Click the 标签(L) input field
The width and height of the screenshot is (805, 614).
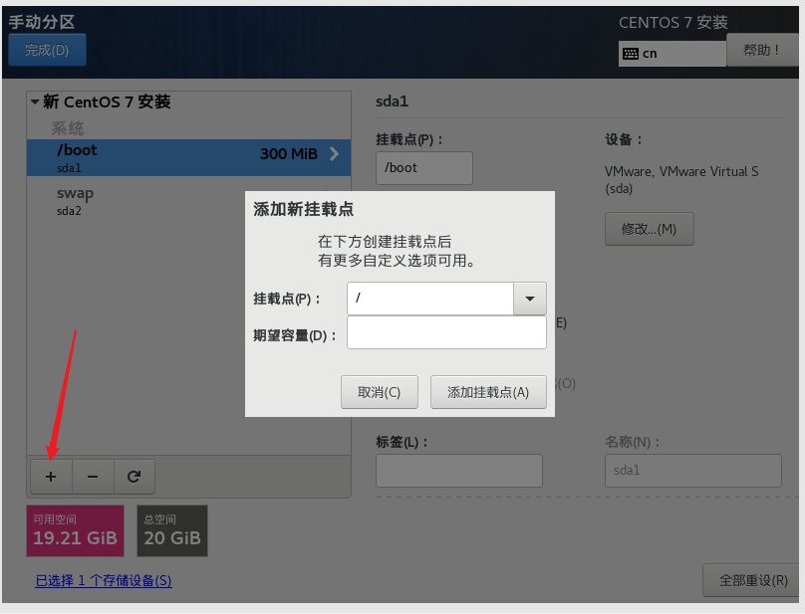coord(459,471)
